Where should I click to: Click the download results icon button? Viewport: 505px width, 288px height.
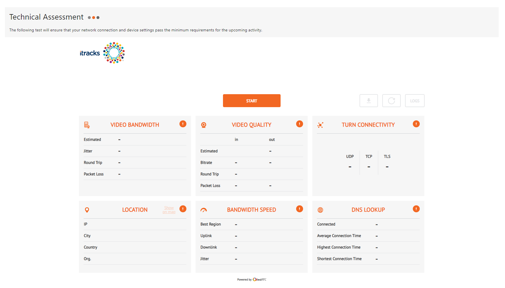coord(368,101)
